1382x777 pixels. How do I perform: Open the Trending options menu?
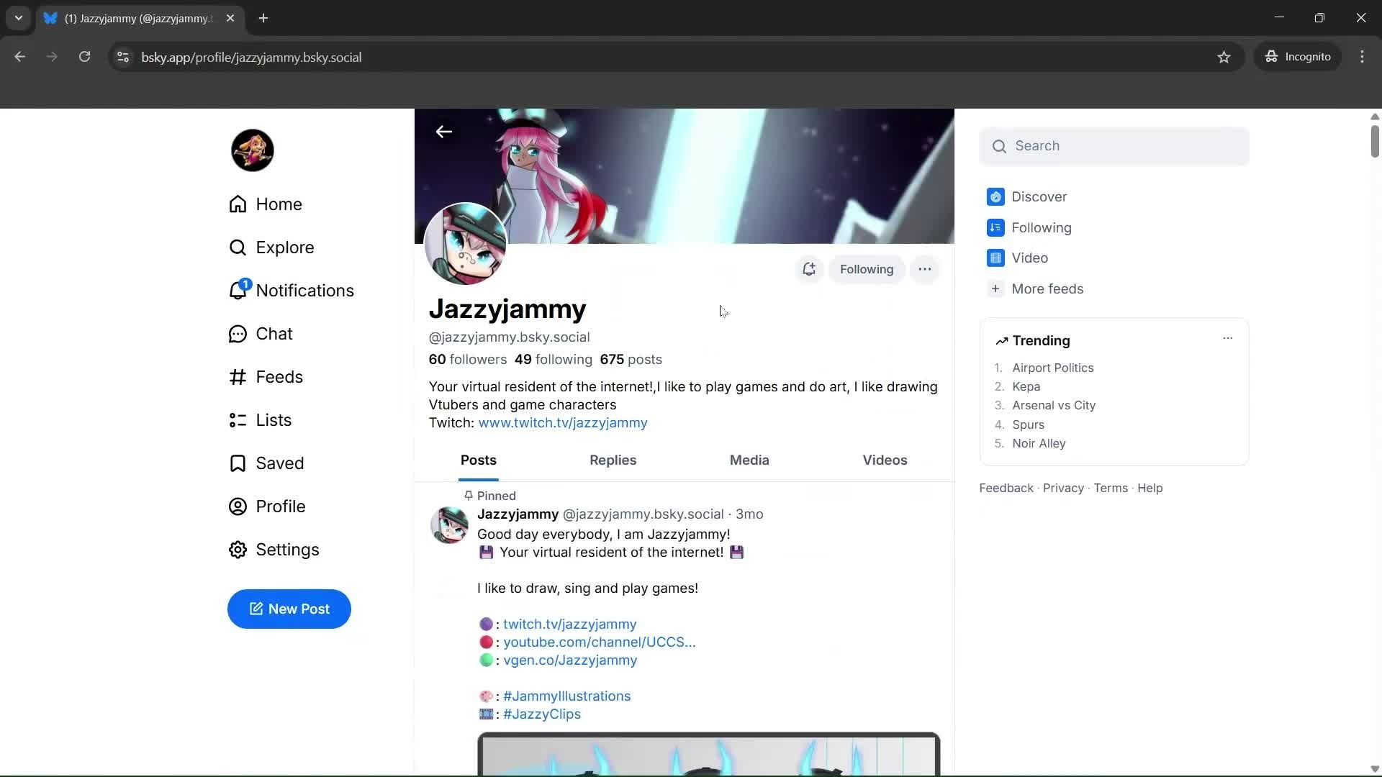click(x=1228, y=337)
